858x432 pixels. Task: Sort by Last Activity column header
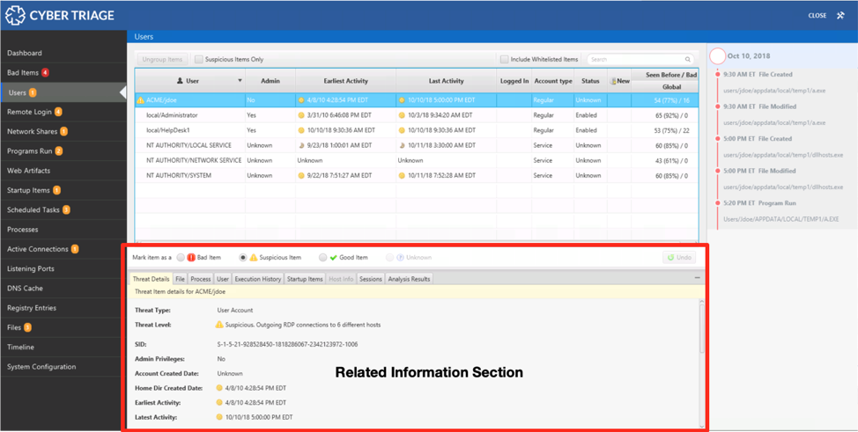pyautogui.click(x=446, y=81)
